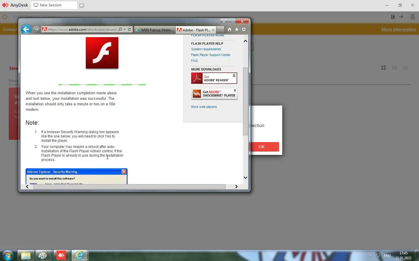Open the AnyDesk hamburger main menu
The height and width of the screenshot is (261, 419).
click(413, 17)
